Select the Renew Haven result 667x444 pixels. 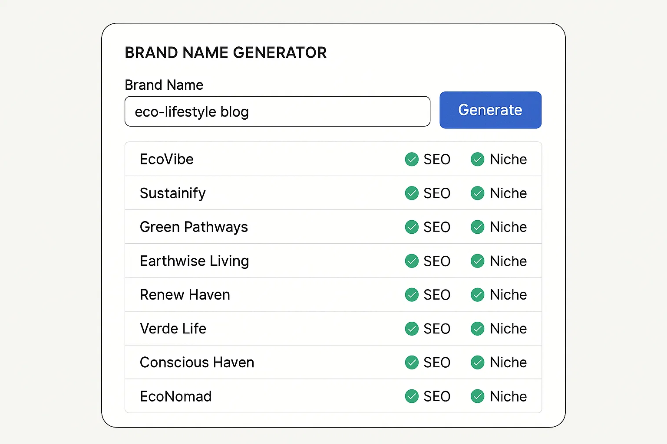point(185,295)
